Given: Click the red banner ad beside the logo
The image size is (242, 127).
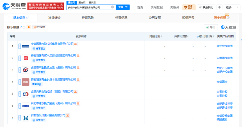Looking at the screenshot, I should point(46,6).
